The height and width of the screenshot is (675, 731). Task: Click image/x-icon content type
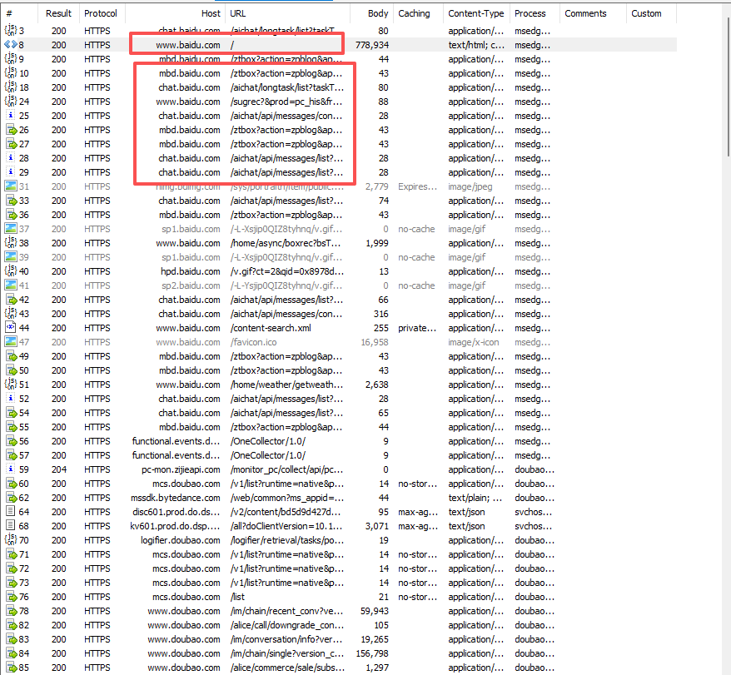(x=473, y=342)
